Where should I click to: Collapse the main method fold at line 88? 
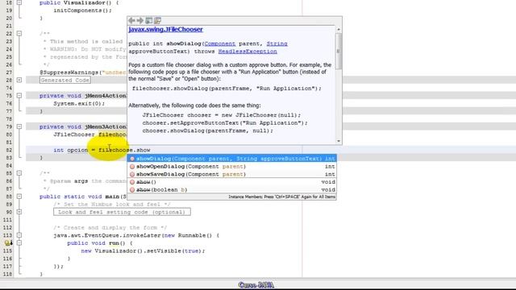click(19, 197)
